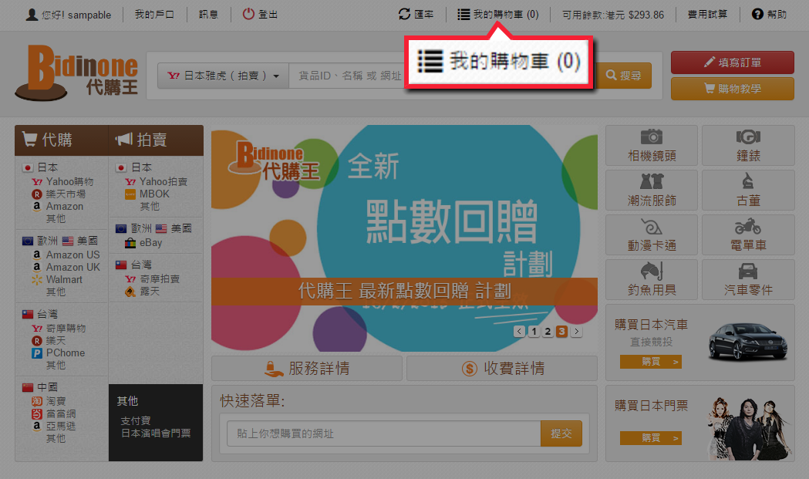Open 我的戶口 account menu
809x479 pixels.
[x=154, y=15]
